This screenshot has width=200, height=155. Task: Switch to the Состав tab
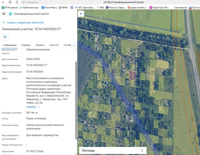click(x=67, y=45)
